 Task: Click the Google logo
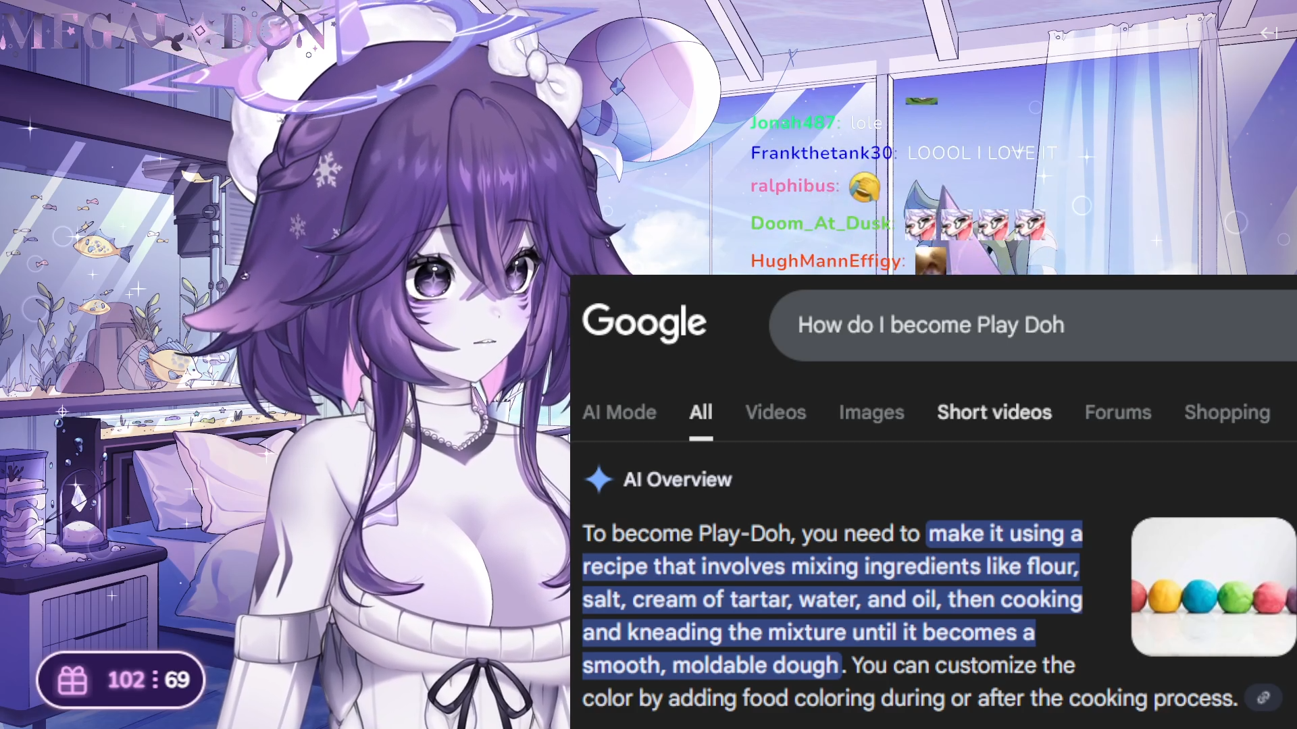point(644,323)
